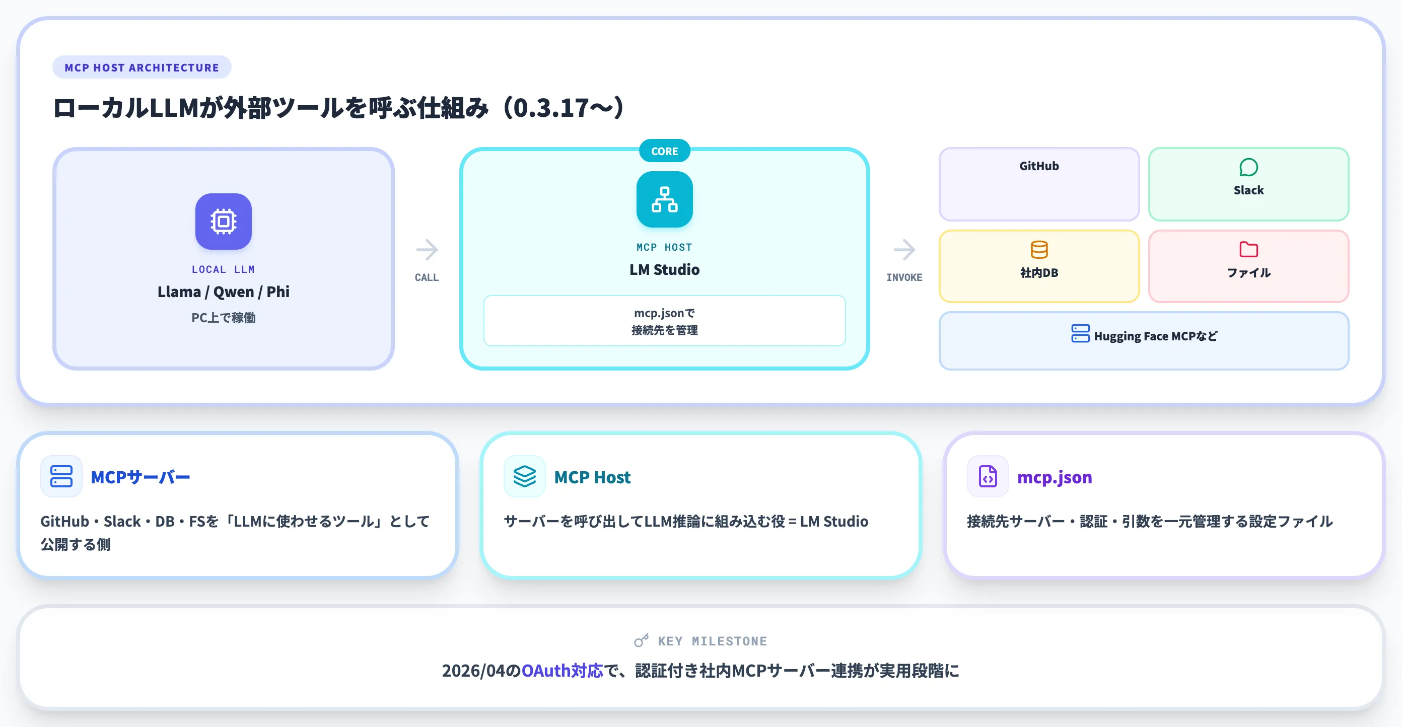Click the mcp.jsonで接続先を管理 box

665,321
